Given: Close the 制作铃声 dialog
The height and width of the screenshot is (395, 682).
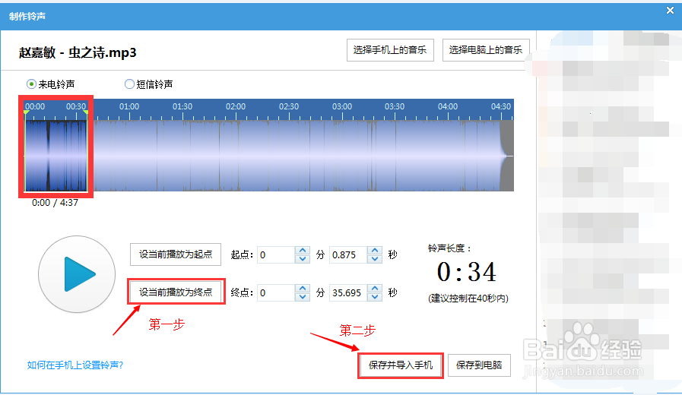Looking at the screenshot, I should click(671, 11).
